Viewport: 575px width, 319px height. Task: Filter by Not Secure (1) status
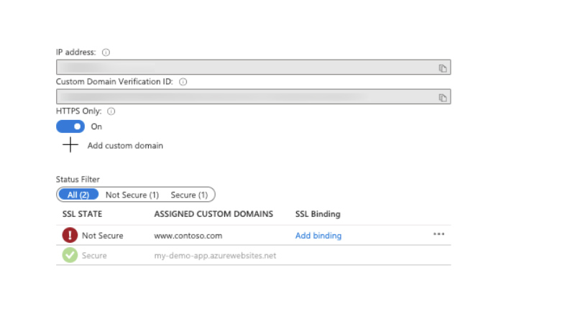(x=132, y=195)
